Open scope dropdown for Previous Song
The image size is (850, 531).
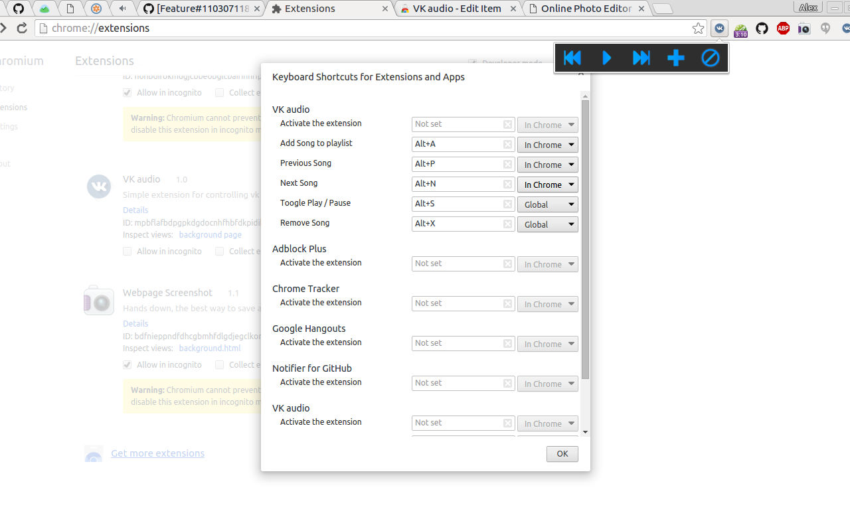click(x=548, y=165)
